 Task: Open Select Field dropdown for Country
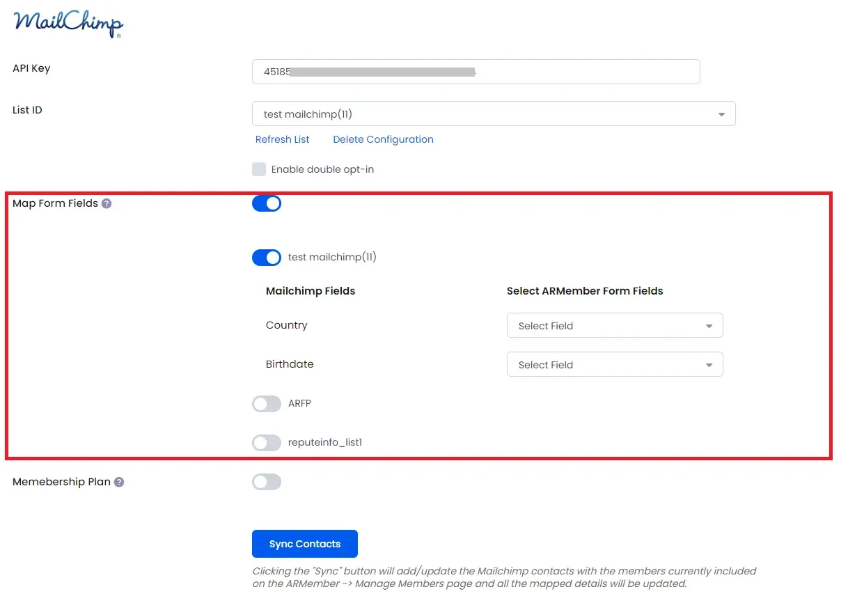pos(615,325)
